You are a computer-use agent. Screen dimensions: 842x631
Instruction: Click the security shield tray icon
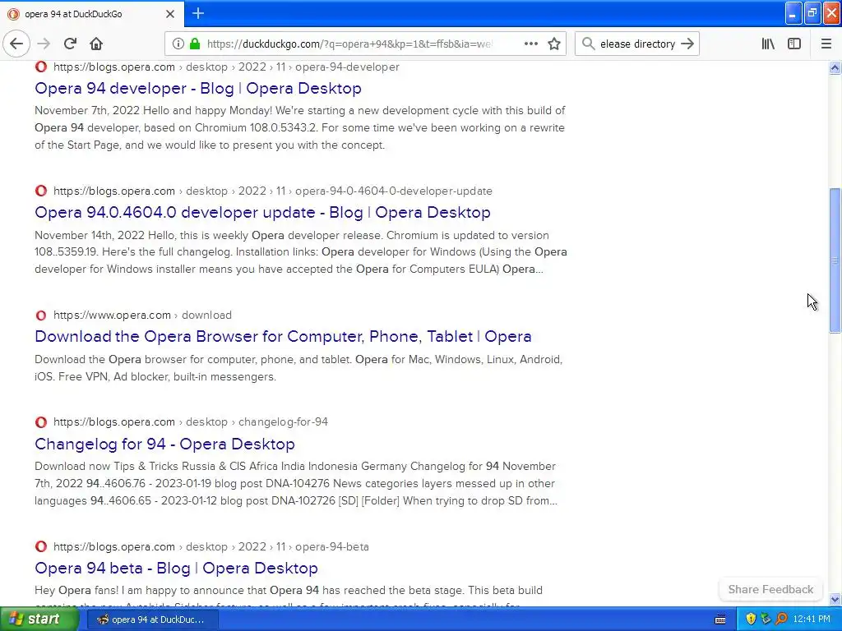click(751, 619)
